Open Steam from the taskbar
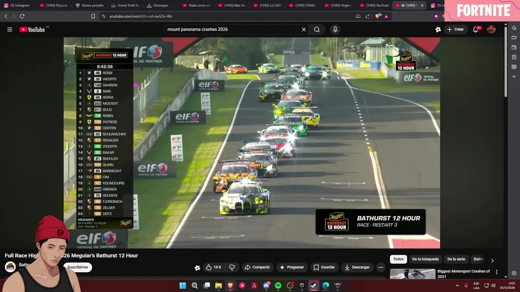520x292 pixels. click(x=314, y=286)
